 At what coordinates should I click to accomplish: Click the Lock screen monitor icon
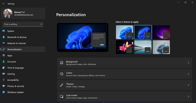(62, 96)
